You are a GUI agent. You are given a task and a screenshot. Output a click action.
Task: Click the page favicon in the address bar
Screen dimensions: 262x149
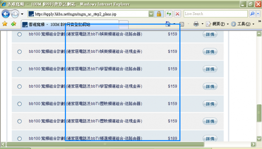tap(31, 14)
